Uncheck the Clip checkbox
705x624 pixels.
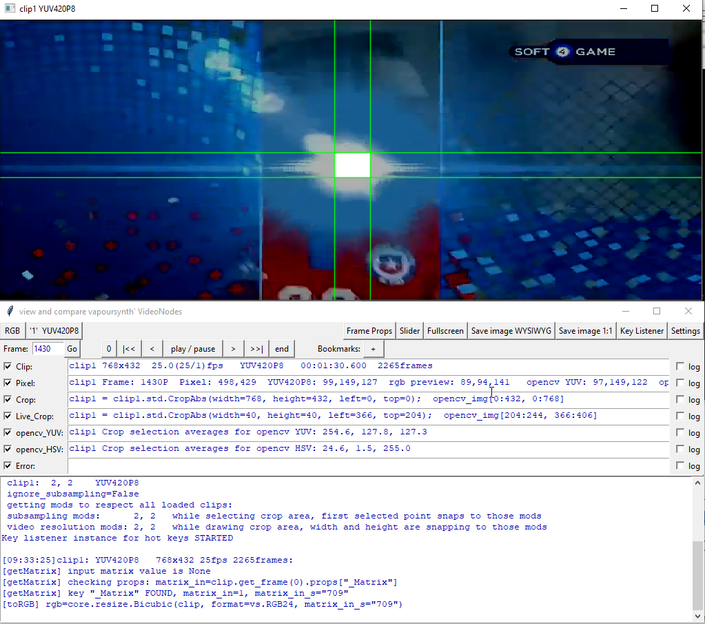tap(8, 366)
